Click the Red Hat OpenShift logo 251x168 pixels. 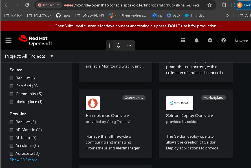pyautogui.click(x=35, y=41)
